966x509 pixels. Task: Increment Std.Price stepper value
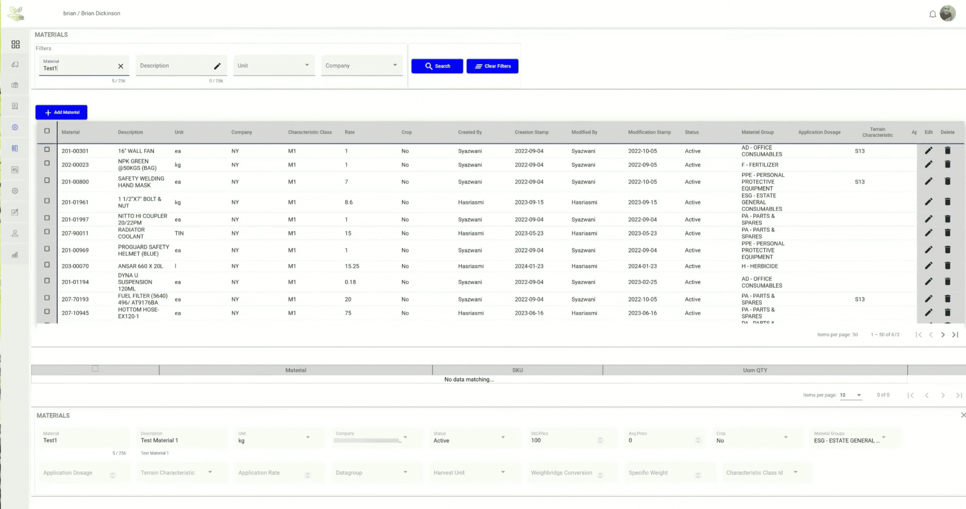(600, 438)
